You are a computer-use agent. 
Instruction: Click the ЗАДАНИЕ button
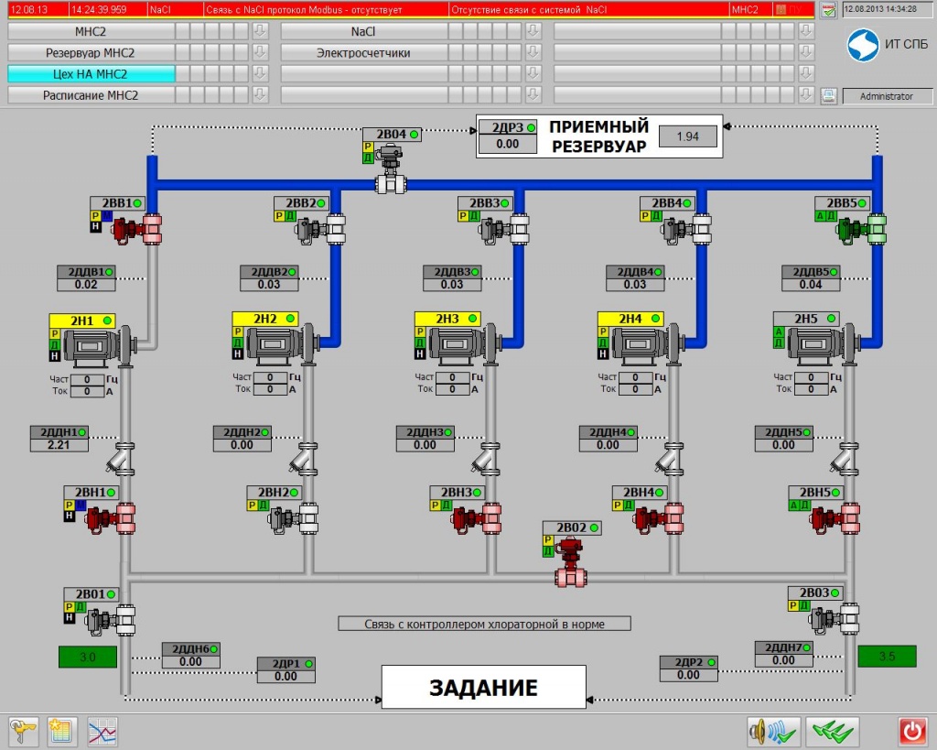coord(483,687)
